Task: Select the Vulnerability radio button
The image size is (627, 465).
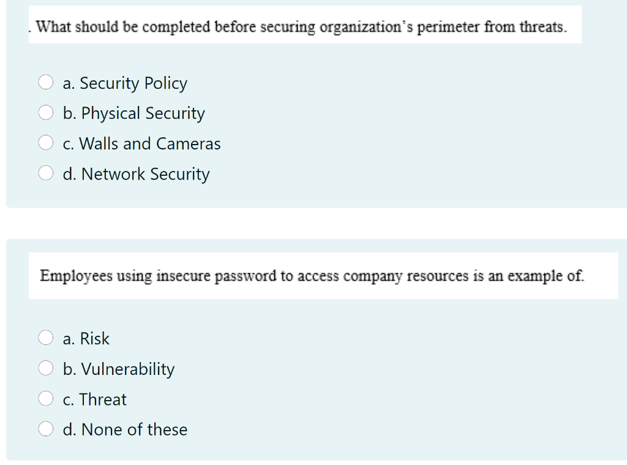Action: [45, 368]
